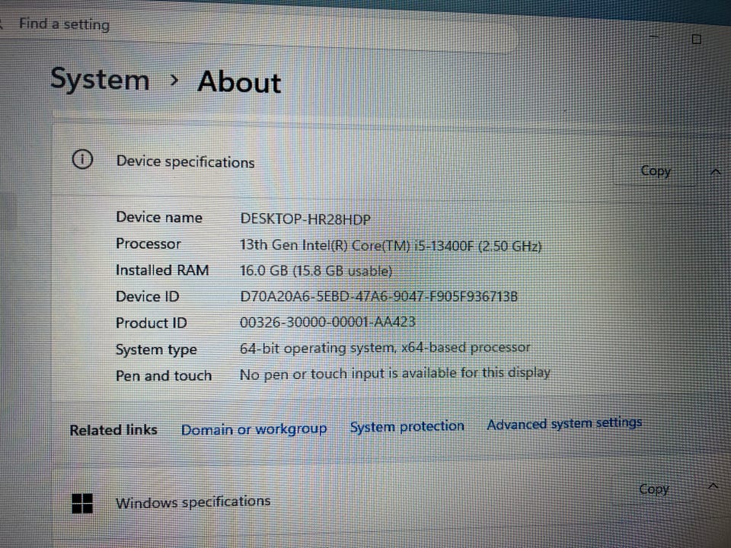731x548 pixels.
Task: Click the About breadcrumb heading
Action: (x=239, y=82)
